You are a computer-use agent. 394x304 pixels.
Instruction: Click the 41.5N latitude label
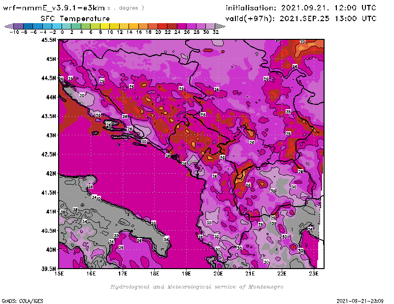pyautogui.click(x=49, y=192)
